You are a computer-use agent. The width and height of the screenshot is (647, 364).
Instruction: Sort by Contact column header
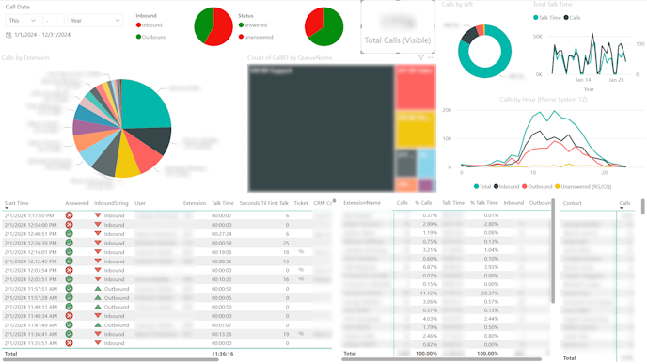pyautogui.click(x=572, y=203)
